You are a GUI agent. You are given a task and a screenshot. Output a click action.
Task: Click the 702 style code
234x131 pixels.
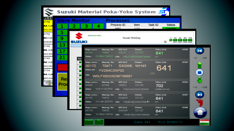(159, 86)
